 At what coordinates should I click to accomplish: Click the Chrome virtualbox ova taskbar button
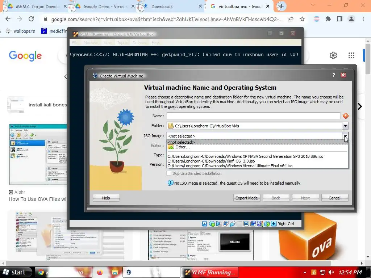[64, 272]
